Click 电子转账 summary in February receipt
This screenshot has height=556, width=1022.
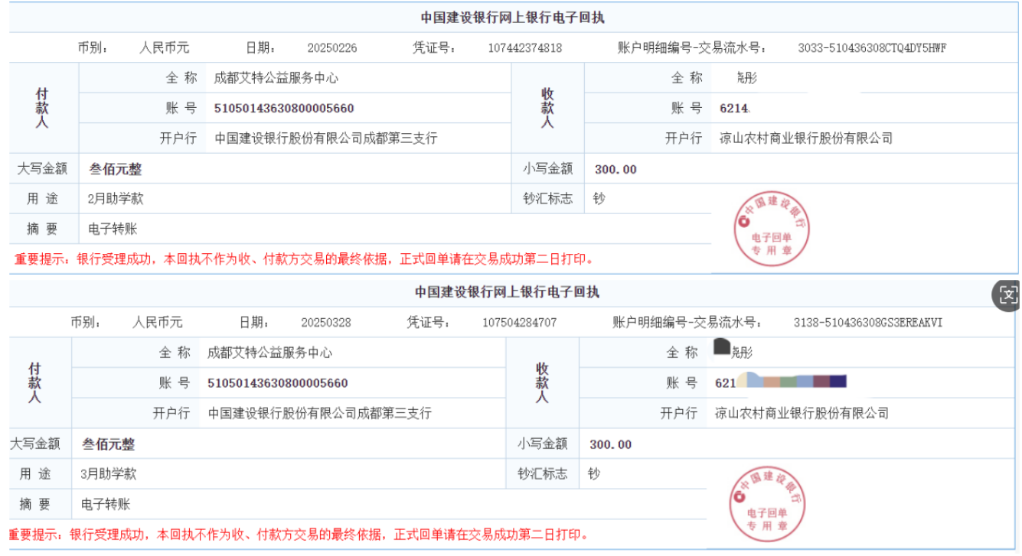(113, 229)
